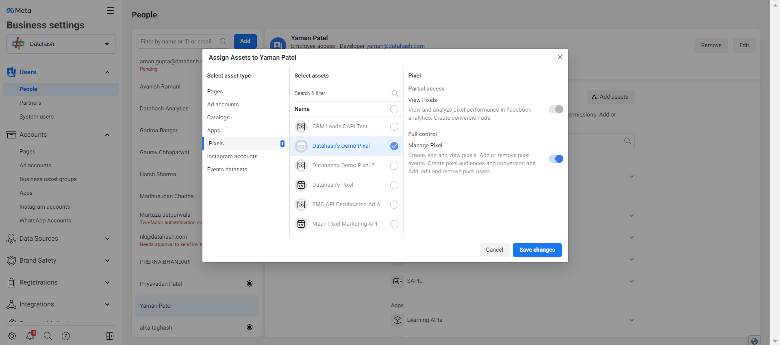The height and width of the screenshot is (345, 780).
Task: Open the hamburger menu beside the Meta logo
Action: coord(111,11)
